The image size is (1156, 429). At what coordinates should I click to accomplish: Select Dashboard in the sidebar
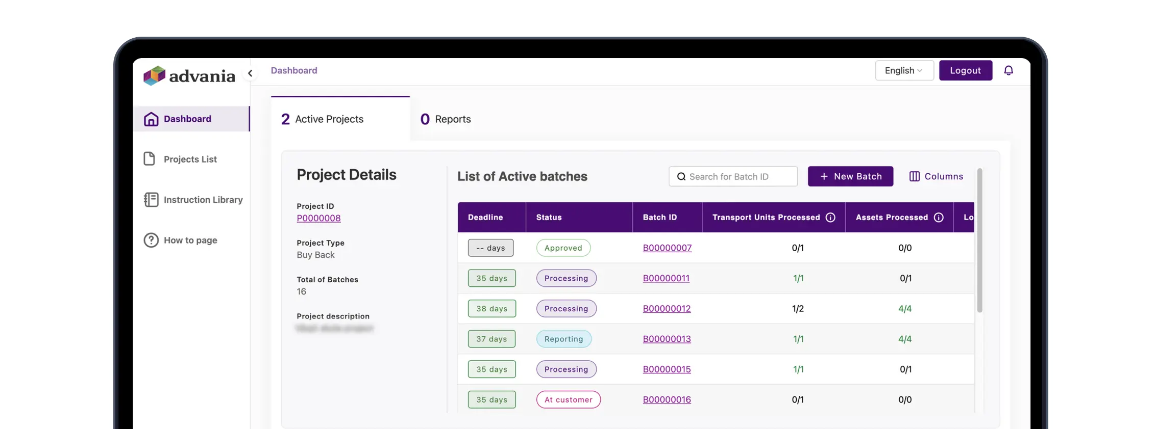click(191, 119)
